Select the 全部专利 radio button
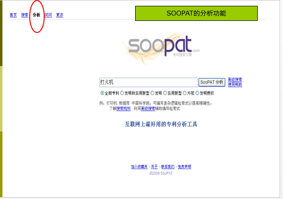 click(102, 93)
